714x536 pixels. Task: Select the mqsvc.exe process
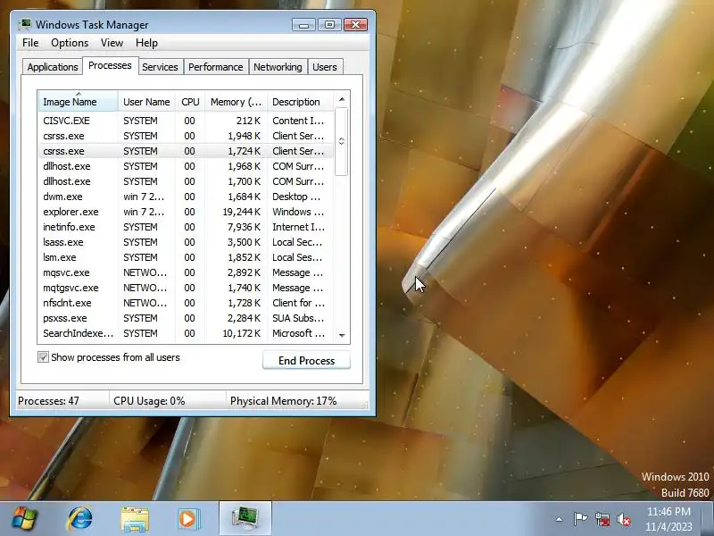186,272
